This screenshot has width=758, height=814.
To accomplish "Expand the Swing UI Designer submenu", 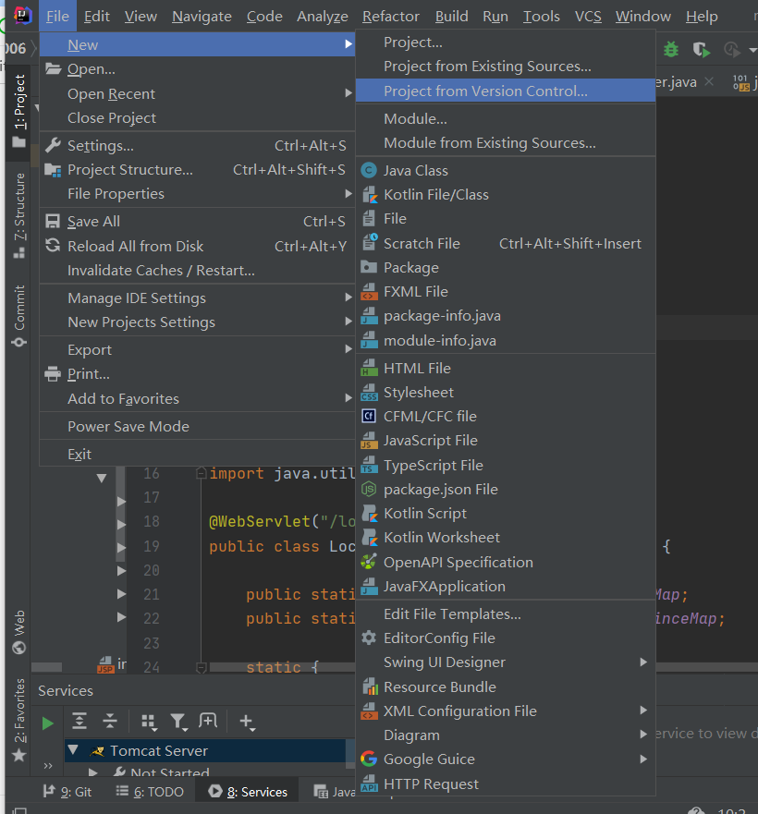I will click(505, 662).
